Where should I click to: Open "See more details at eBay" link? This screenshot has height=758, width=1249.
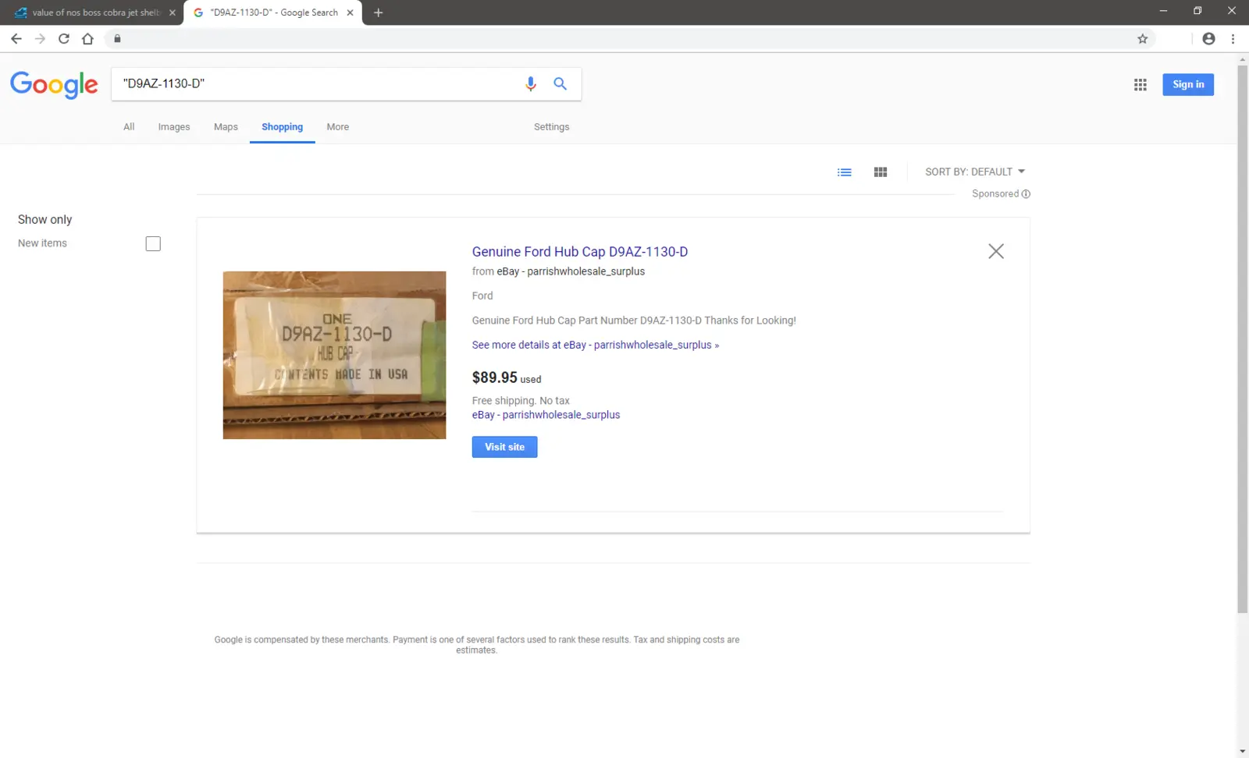coord(596,345)
